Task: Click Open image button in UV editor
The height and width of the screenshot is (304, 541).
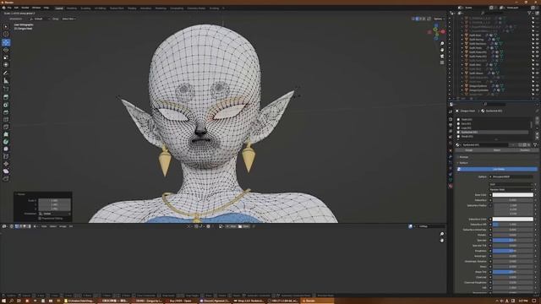Action: pos(244,226)
